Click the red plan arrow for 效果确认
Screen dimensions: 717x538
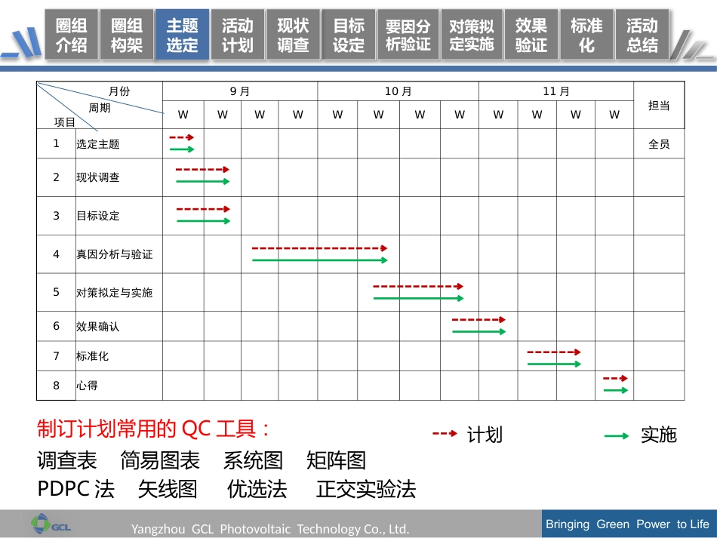[x=479, y=319]
